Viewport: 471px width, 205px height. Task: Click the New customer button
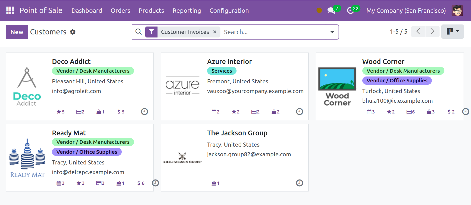click(17, 32)
